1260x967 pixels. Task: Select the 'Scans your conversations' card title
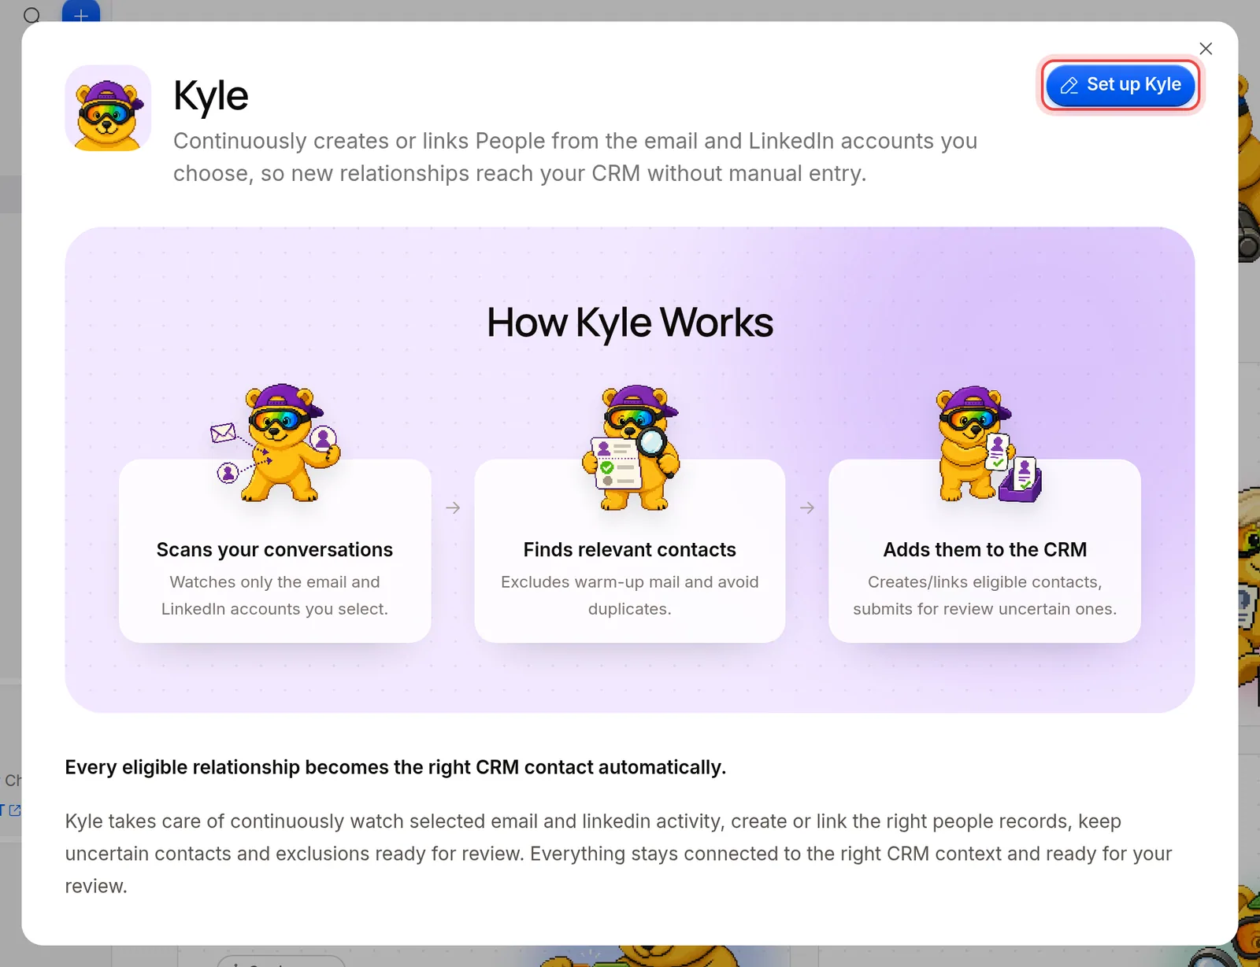(275, 549)
